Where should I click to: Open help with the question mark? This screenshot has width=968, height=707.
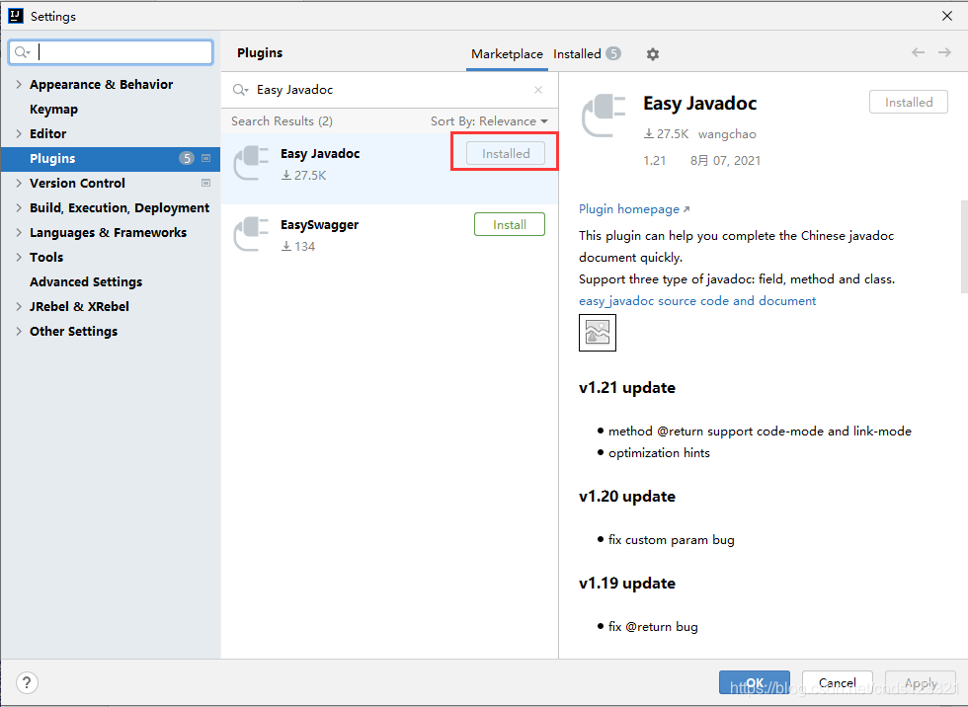click(27, 682)
